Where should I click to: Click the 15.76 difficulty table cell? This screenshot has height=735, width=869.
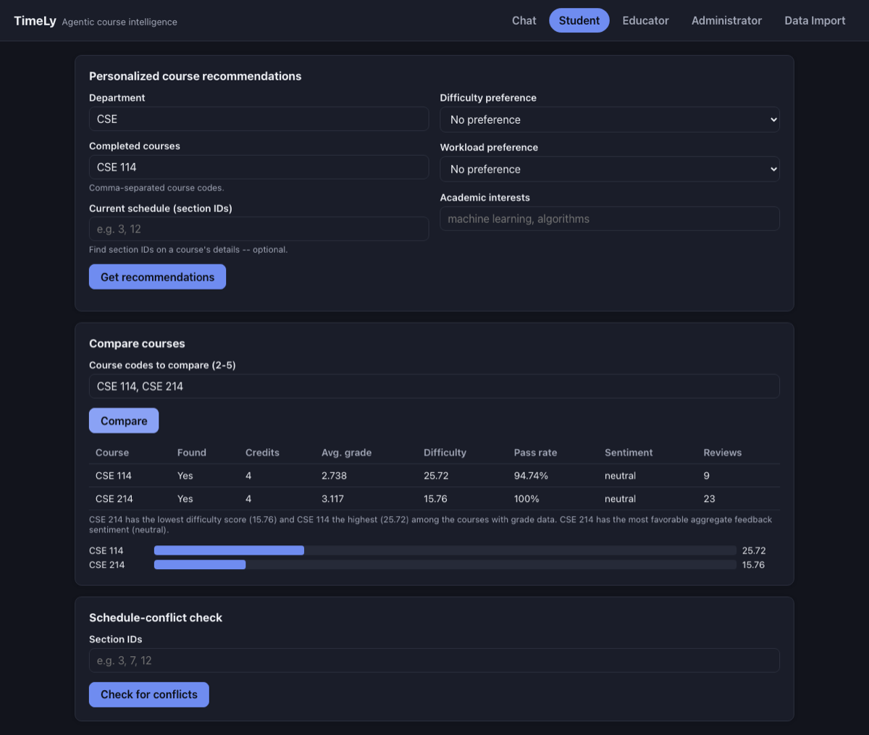[x=435, y=499]
